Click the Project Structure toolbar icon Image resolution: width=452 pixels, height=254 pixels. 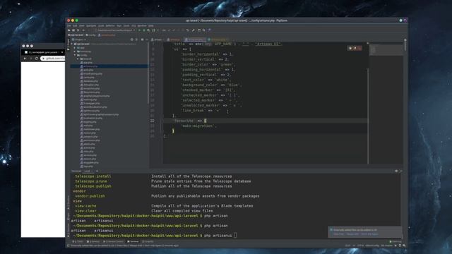199,30
